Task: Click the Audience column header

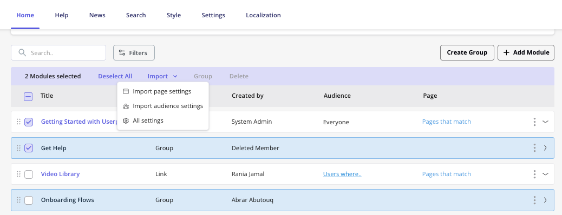Action: tap(337, 96)
